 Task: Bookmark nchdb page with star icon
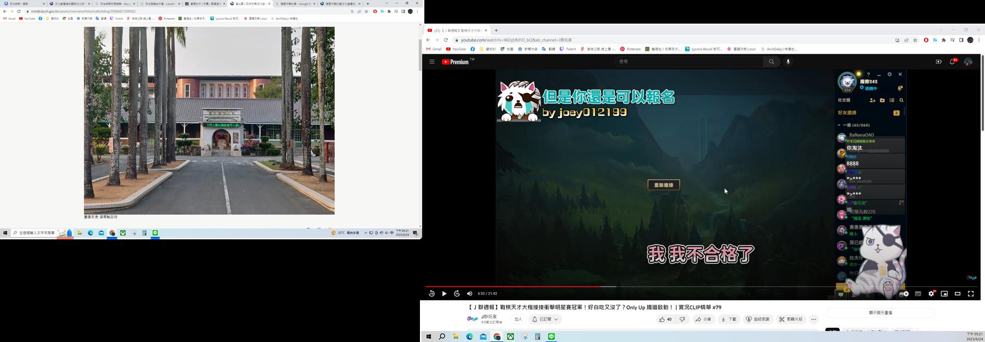[366, 11]
